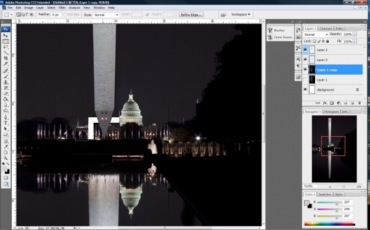This screenshot has width=370, height=230.
Task: Select the Brush tool
Action: 6,76
